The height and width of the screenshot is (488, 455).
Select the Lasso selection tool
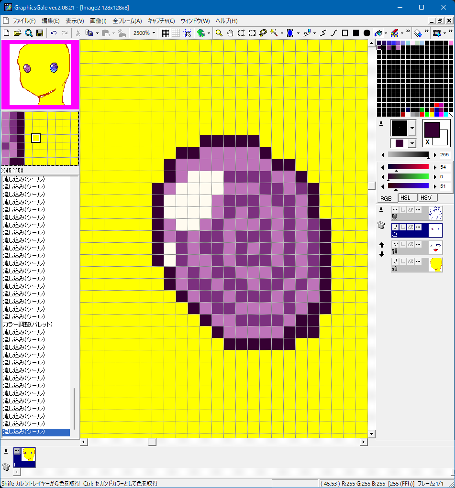coord(263,33)
